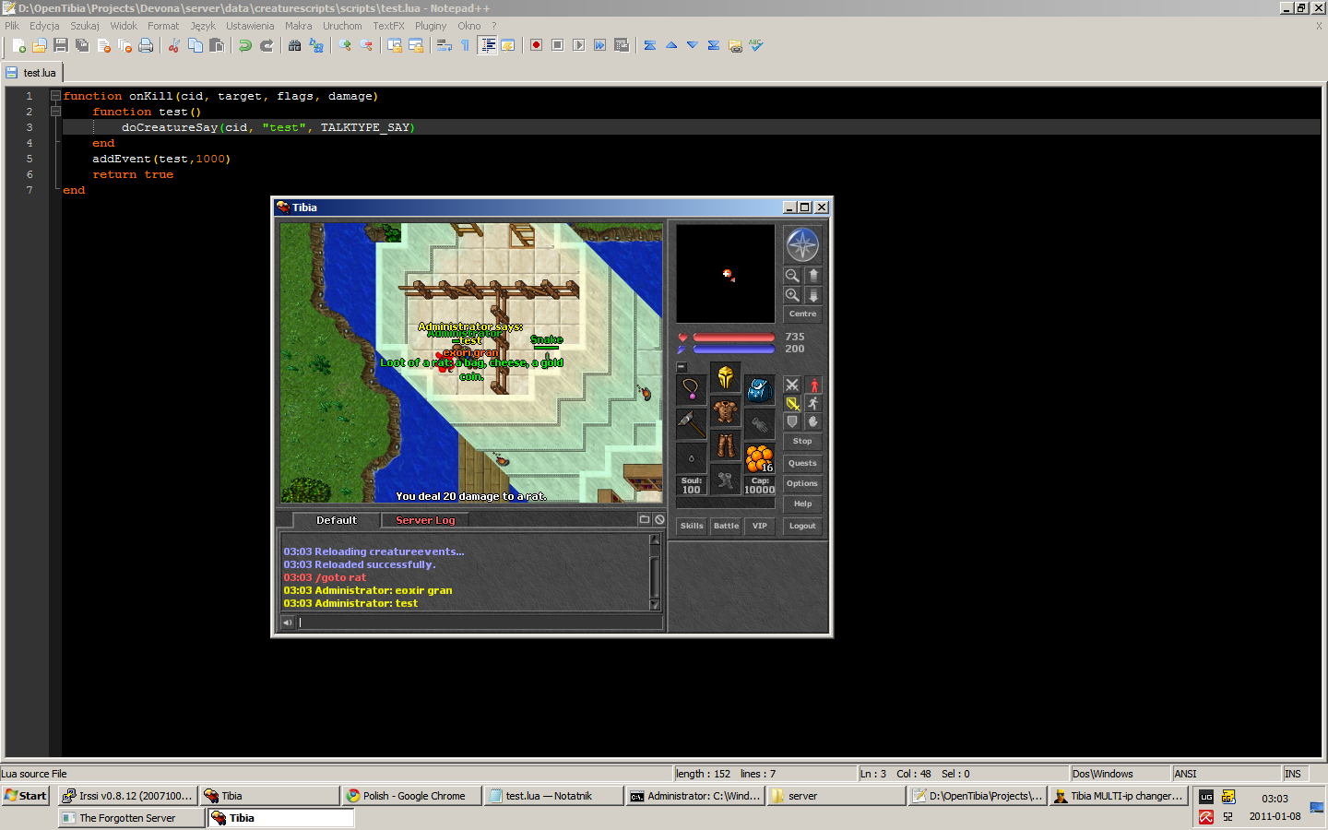Open the Szukaj menu
The height and width of the screenshot is (830, 1328).
(x=85, y=26)
